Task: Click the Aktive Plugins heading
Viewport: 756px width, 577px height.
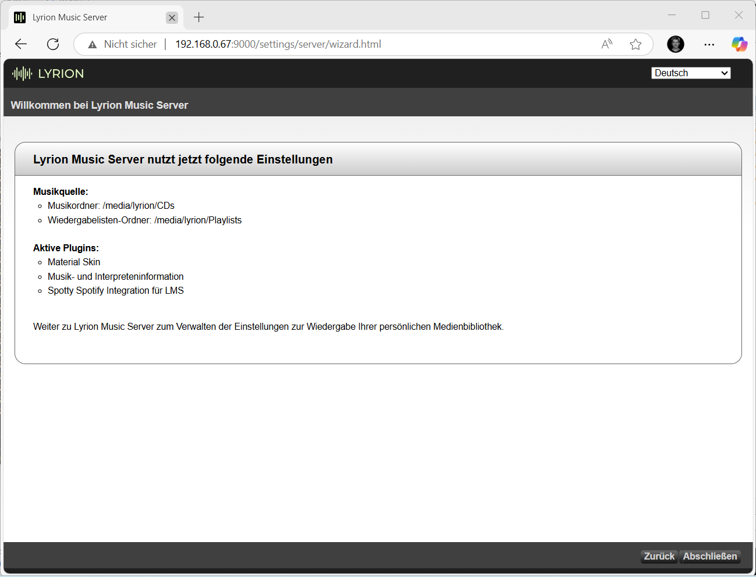Action: pos(66,248)
